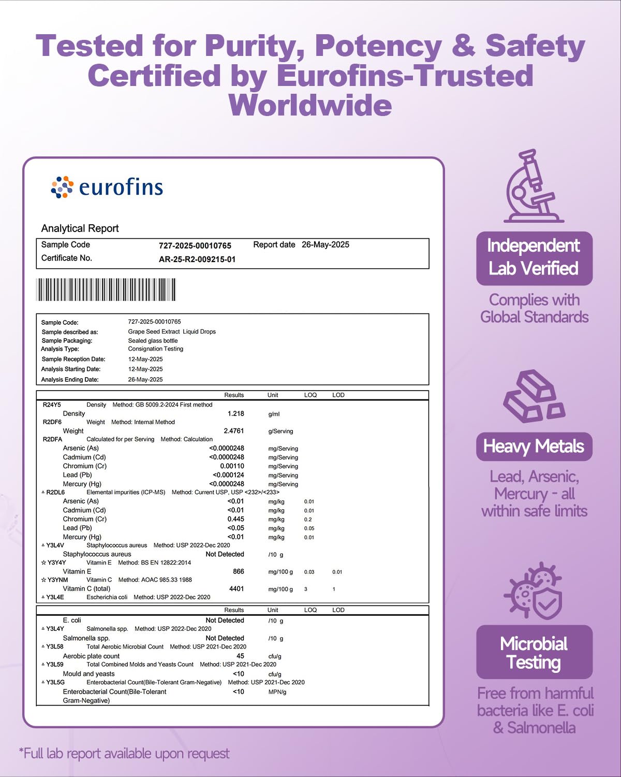This screenshot has height=777, width=621.
Task: Click the microscope icon
Action: (x=534, y=186)
